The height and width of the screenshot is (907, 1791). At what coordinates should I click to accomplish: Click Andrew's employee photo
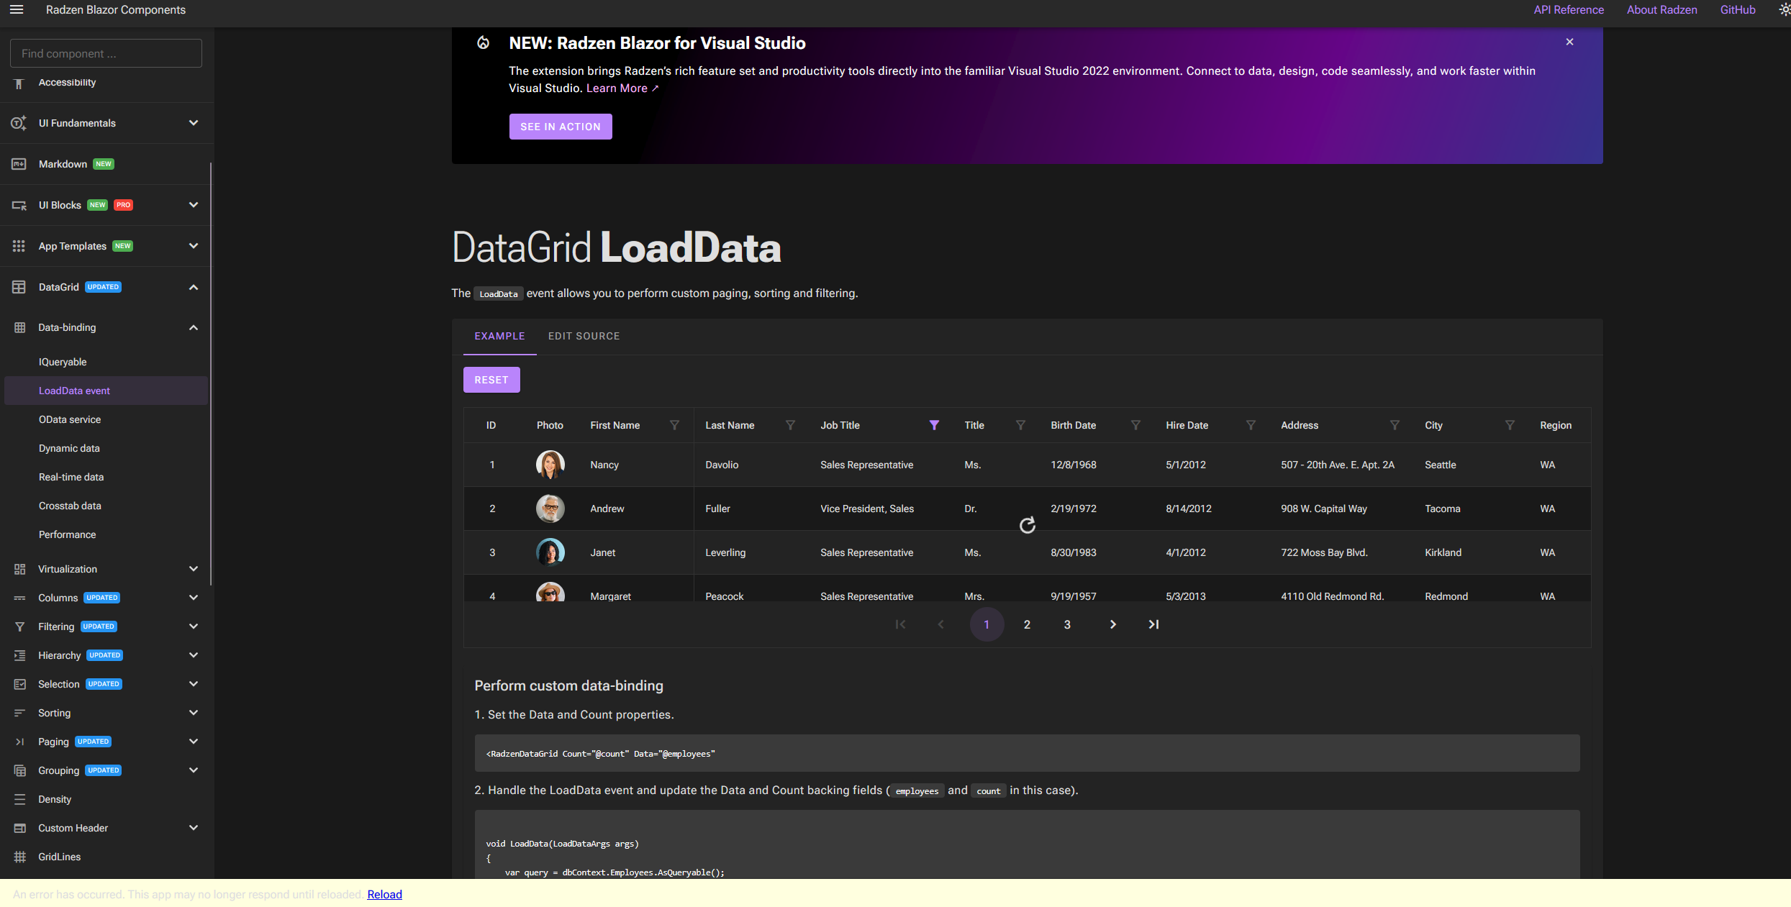(x=550, y=509)
